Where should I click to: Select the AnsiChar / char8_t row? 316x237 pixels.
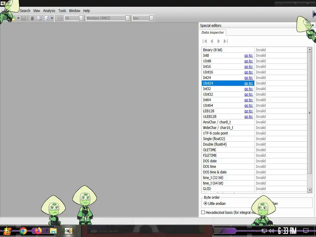coord(254,122)
